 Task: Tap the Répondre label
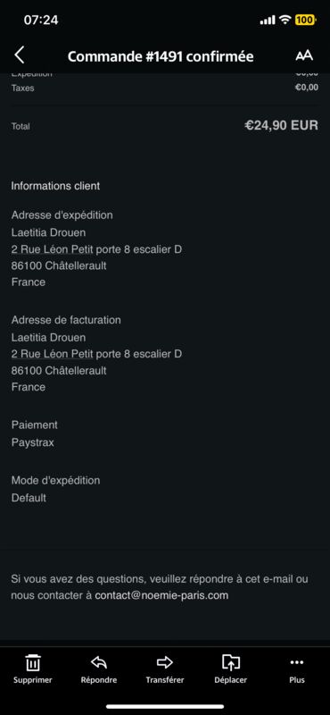pos(99,680)
